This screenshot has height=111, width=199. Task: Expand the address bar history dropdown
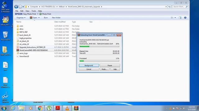[x=166, y=7]
